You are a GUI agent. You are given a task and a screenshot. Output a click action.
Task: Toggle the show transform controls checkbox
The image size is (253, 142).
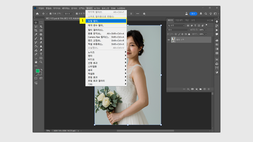click(x=77, y=14)
